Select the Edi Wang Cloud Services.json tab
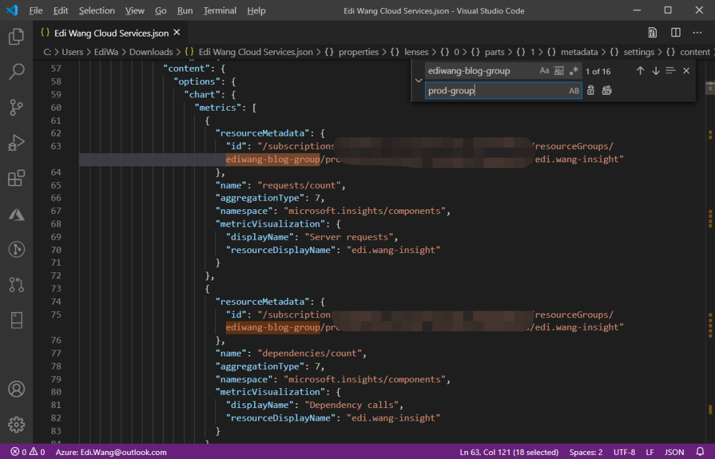Viewport: 715px width, 459px height. (111, 32)
